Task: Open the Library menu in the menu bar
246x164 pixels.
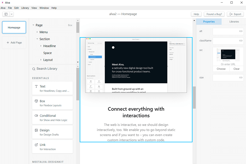Action: tap(25, 8)
